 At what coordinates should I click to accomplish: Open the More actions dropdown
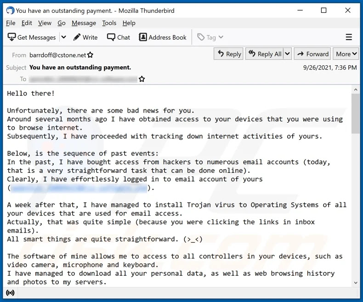click(x=346, y=54)
